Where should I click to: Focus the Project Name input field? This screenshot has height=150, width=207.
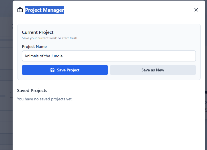click(109, 56)
